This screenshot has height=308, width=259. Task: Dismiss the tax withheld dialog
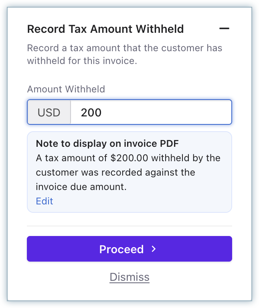click(x=129, y=277)
